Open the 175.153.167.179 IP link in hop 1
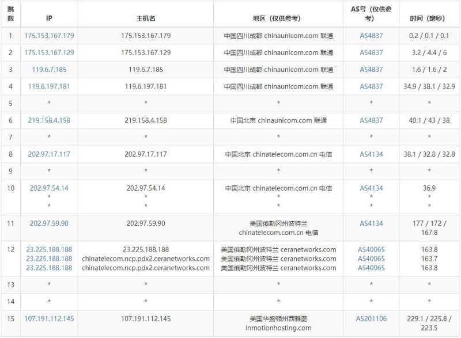Screen dimensions: 461x338 coord(49,36)
